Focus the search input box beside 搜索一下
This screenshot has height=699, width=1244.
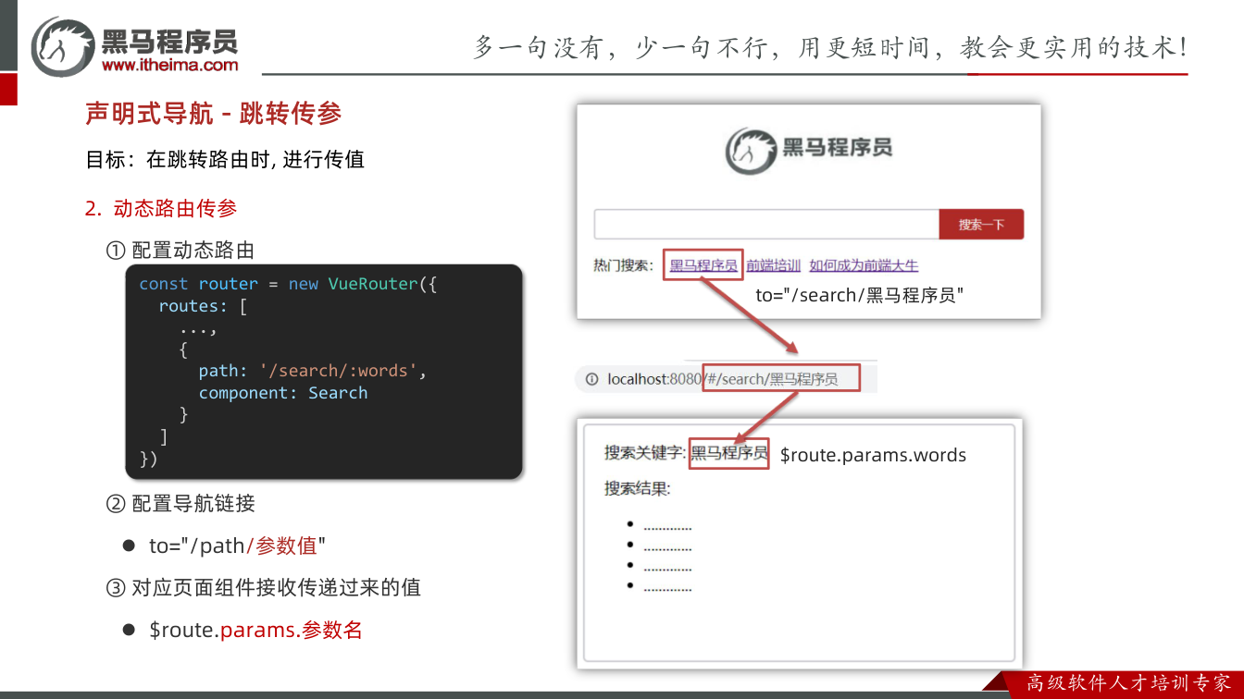766,225
